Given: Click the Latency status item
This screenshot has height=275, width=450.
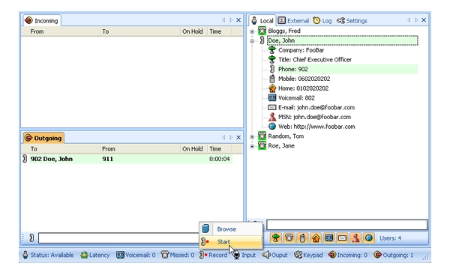Looking at the screenshot, I should [95, 255].
